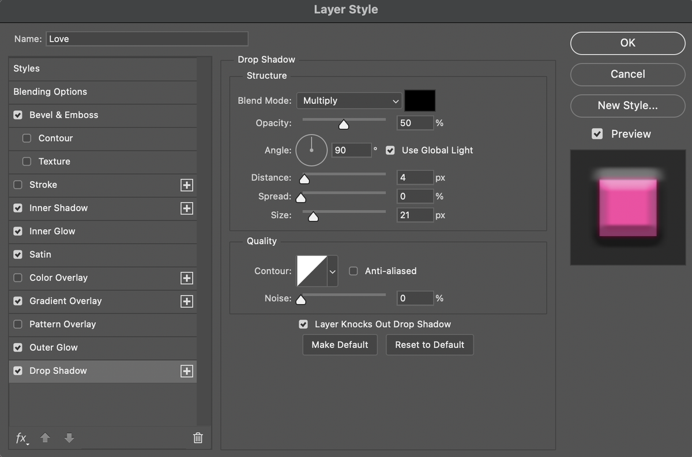The width and height of the screenshot is (692, 457).
Task: Delete effect using the trash icon
Action: tap(198, 438)
